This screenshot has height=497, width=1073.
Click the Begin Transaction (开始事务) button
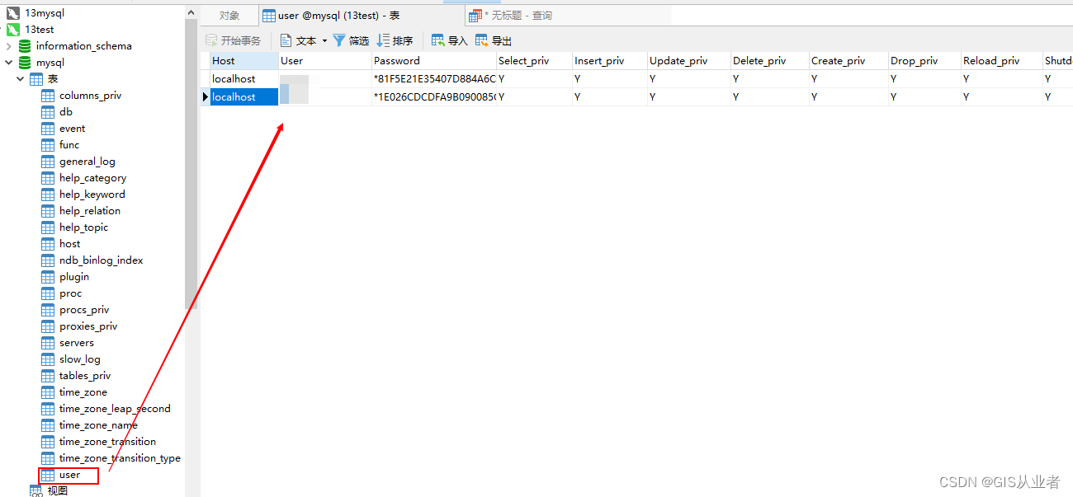pyautogui.click(x=233, y=40)
